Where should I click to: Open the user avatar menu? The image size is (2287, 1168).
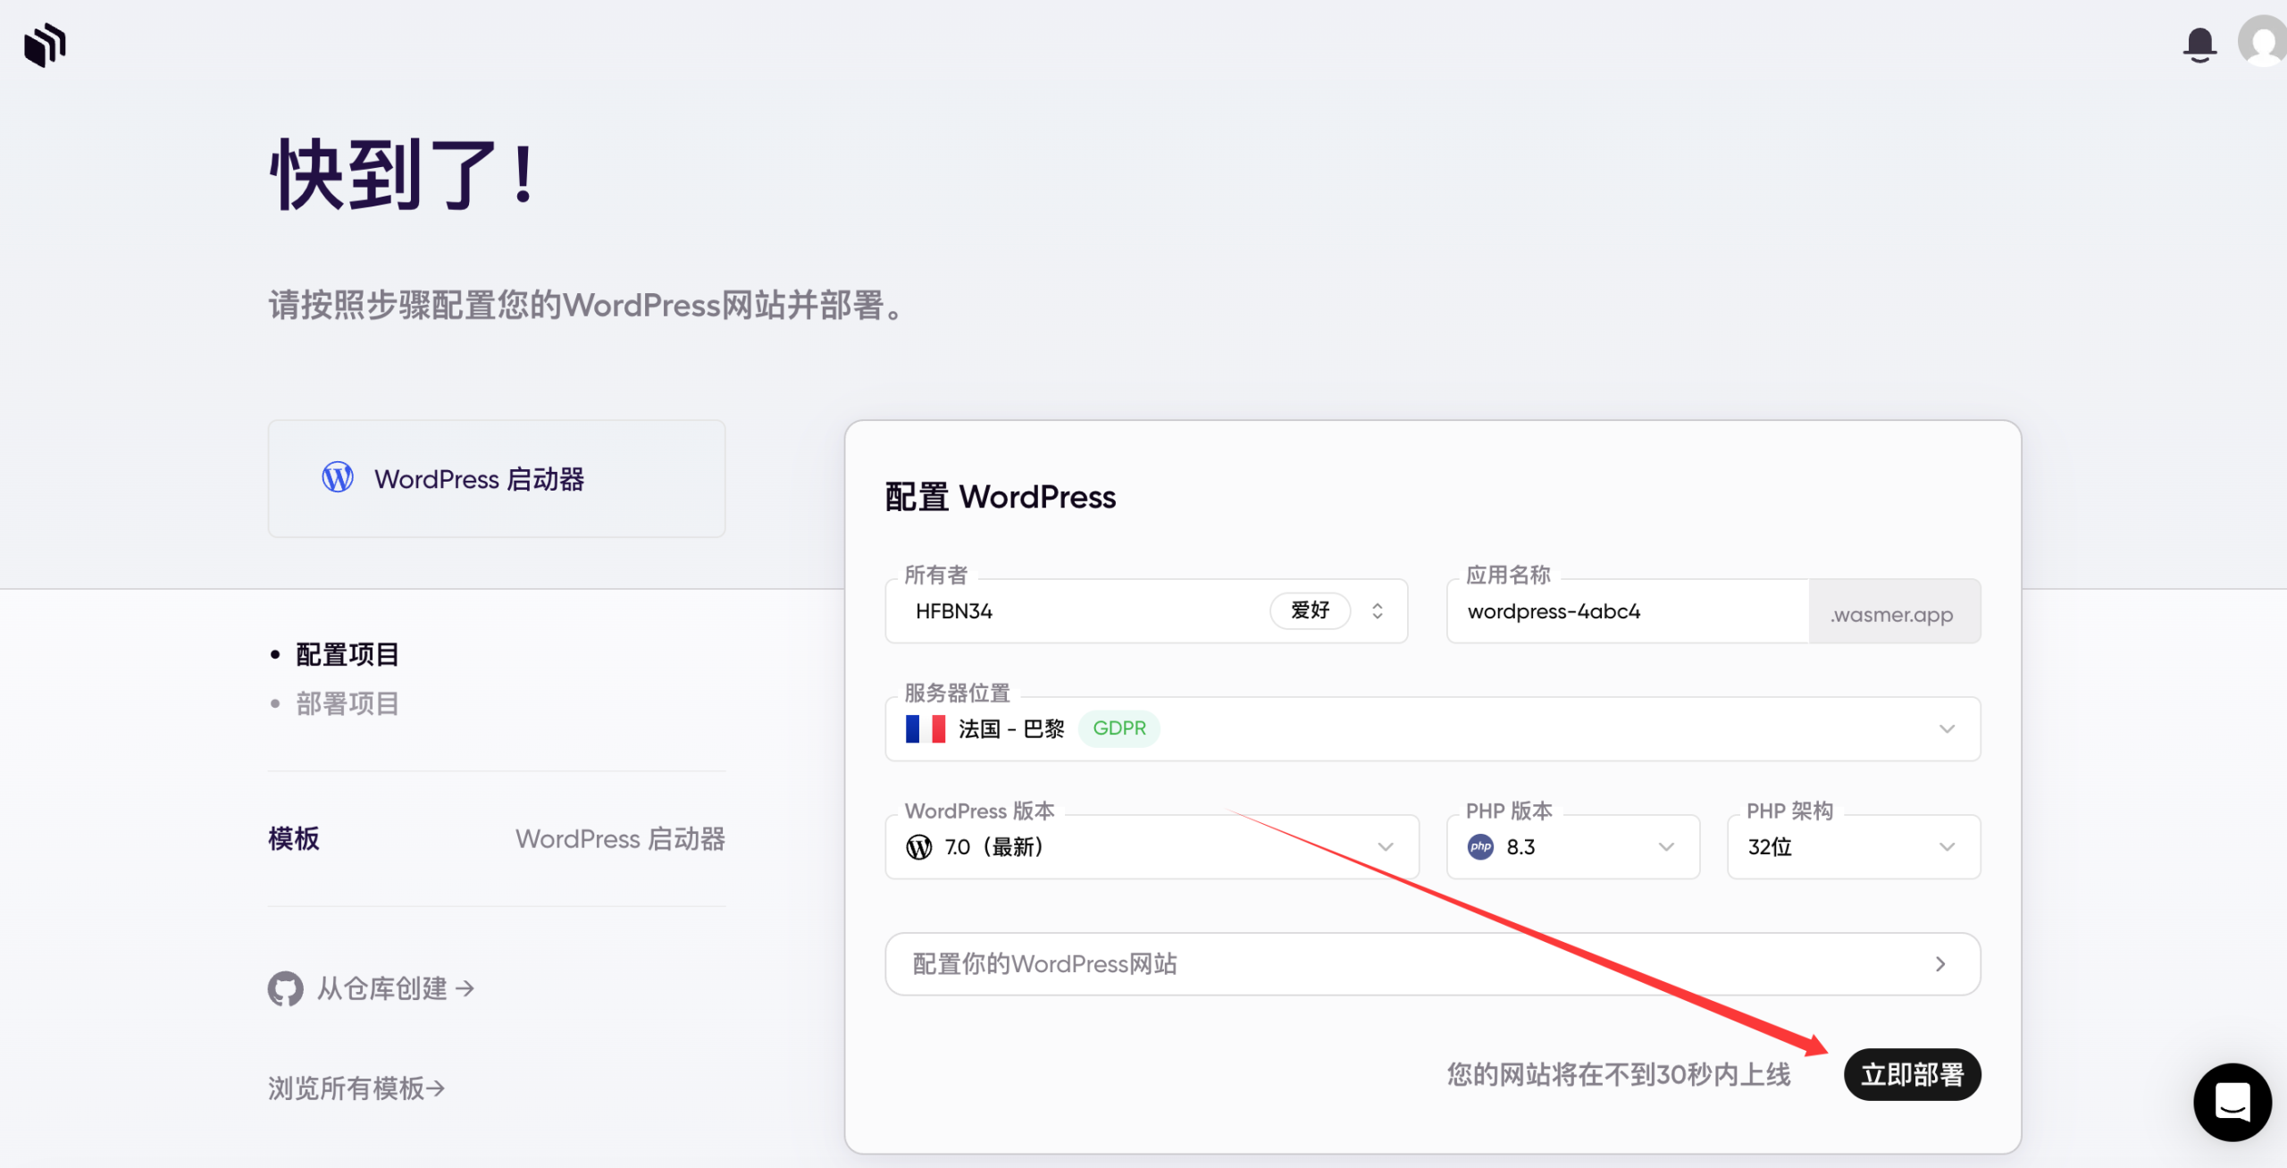point(2262,42)
